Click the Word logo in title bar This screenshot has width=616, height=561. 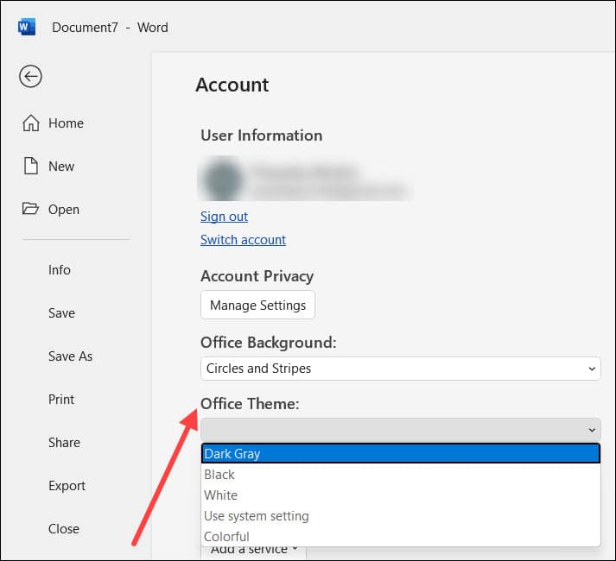(x=26, y=27)
